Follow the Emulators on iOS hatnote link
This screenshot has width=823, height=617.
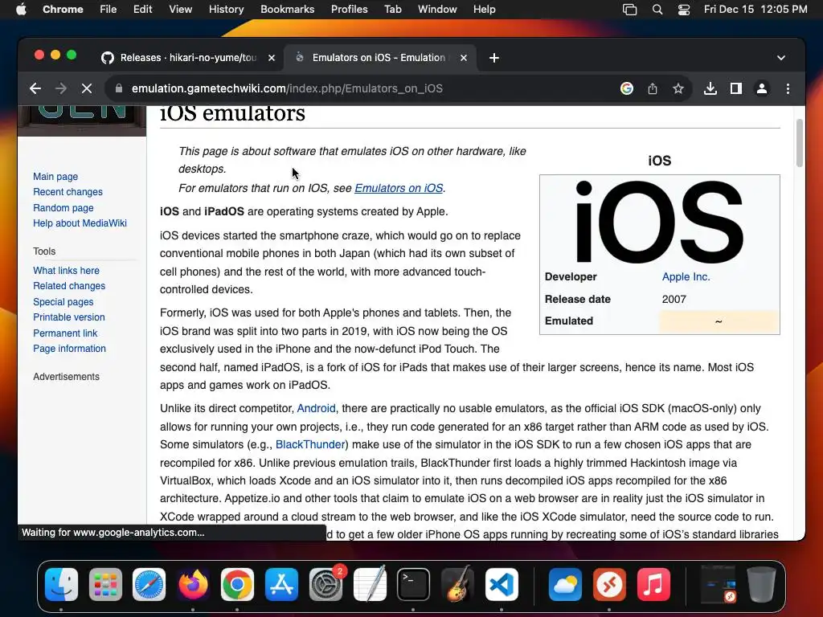(x=399, y=188)
